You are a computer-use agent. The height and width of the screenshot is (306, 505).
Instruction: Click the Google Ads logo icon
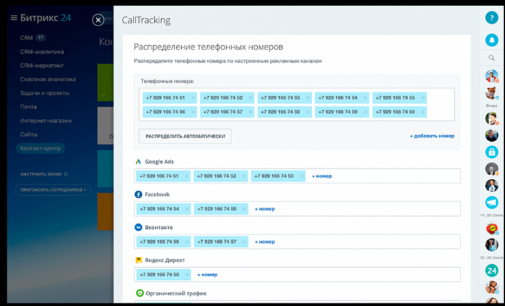(138, 162)
